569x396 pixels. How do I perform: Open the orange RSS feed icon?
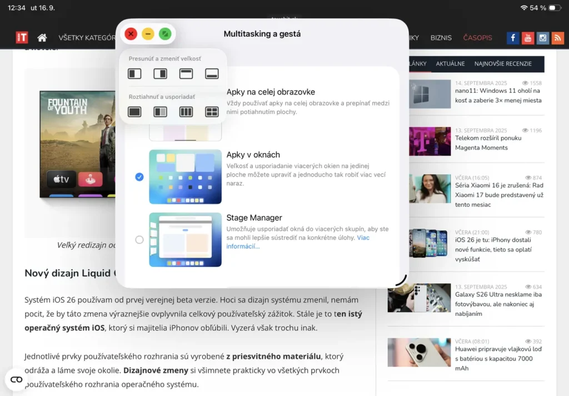(558, 38)
